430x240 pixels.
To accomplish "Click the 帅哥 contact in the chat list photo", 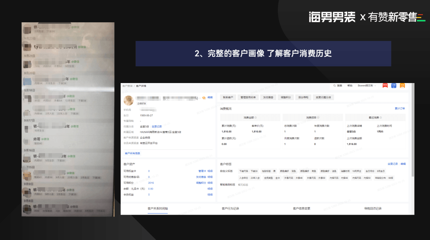I will pos(37,139).
